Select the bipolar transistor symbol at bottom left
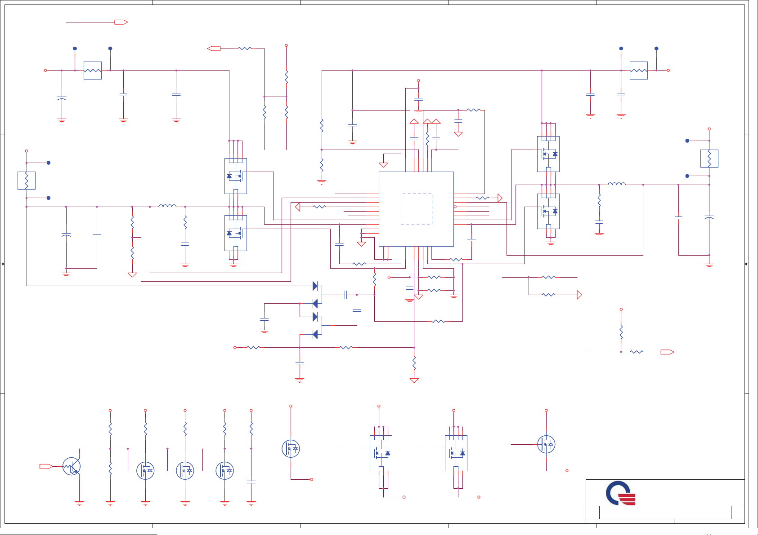The height and width of the screenshot is (535, 758). [x=72, y=466]
